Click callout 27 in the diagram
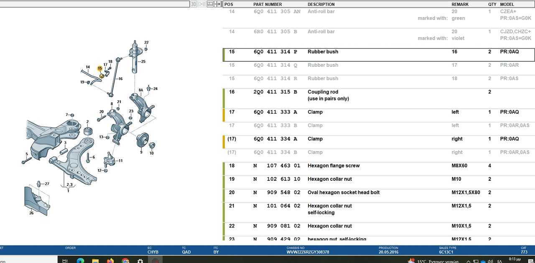This screenshot has height=263, width=535. point(47,184)
